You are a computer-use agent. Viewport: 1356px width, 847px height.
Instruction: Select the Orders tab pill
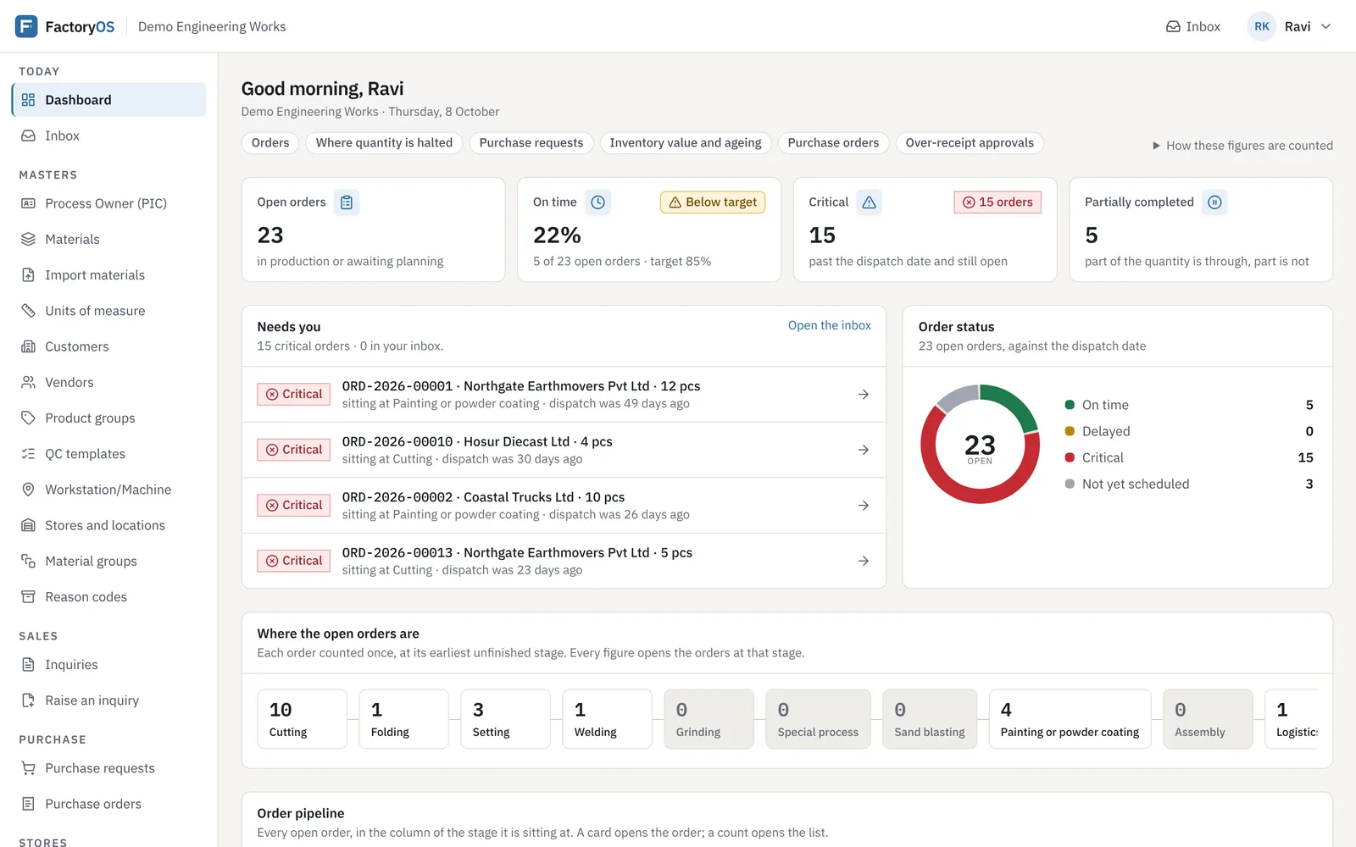(270, 143)
